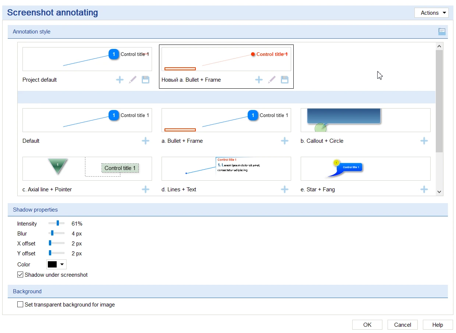The height and width of the screenshot is (333, 456).
Task: Click the plus icon for Project default
Action: 120,79
